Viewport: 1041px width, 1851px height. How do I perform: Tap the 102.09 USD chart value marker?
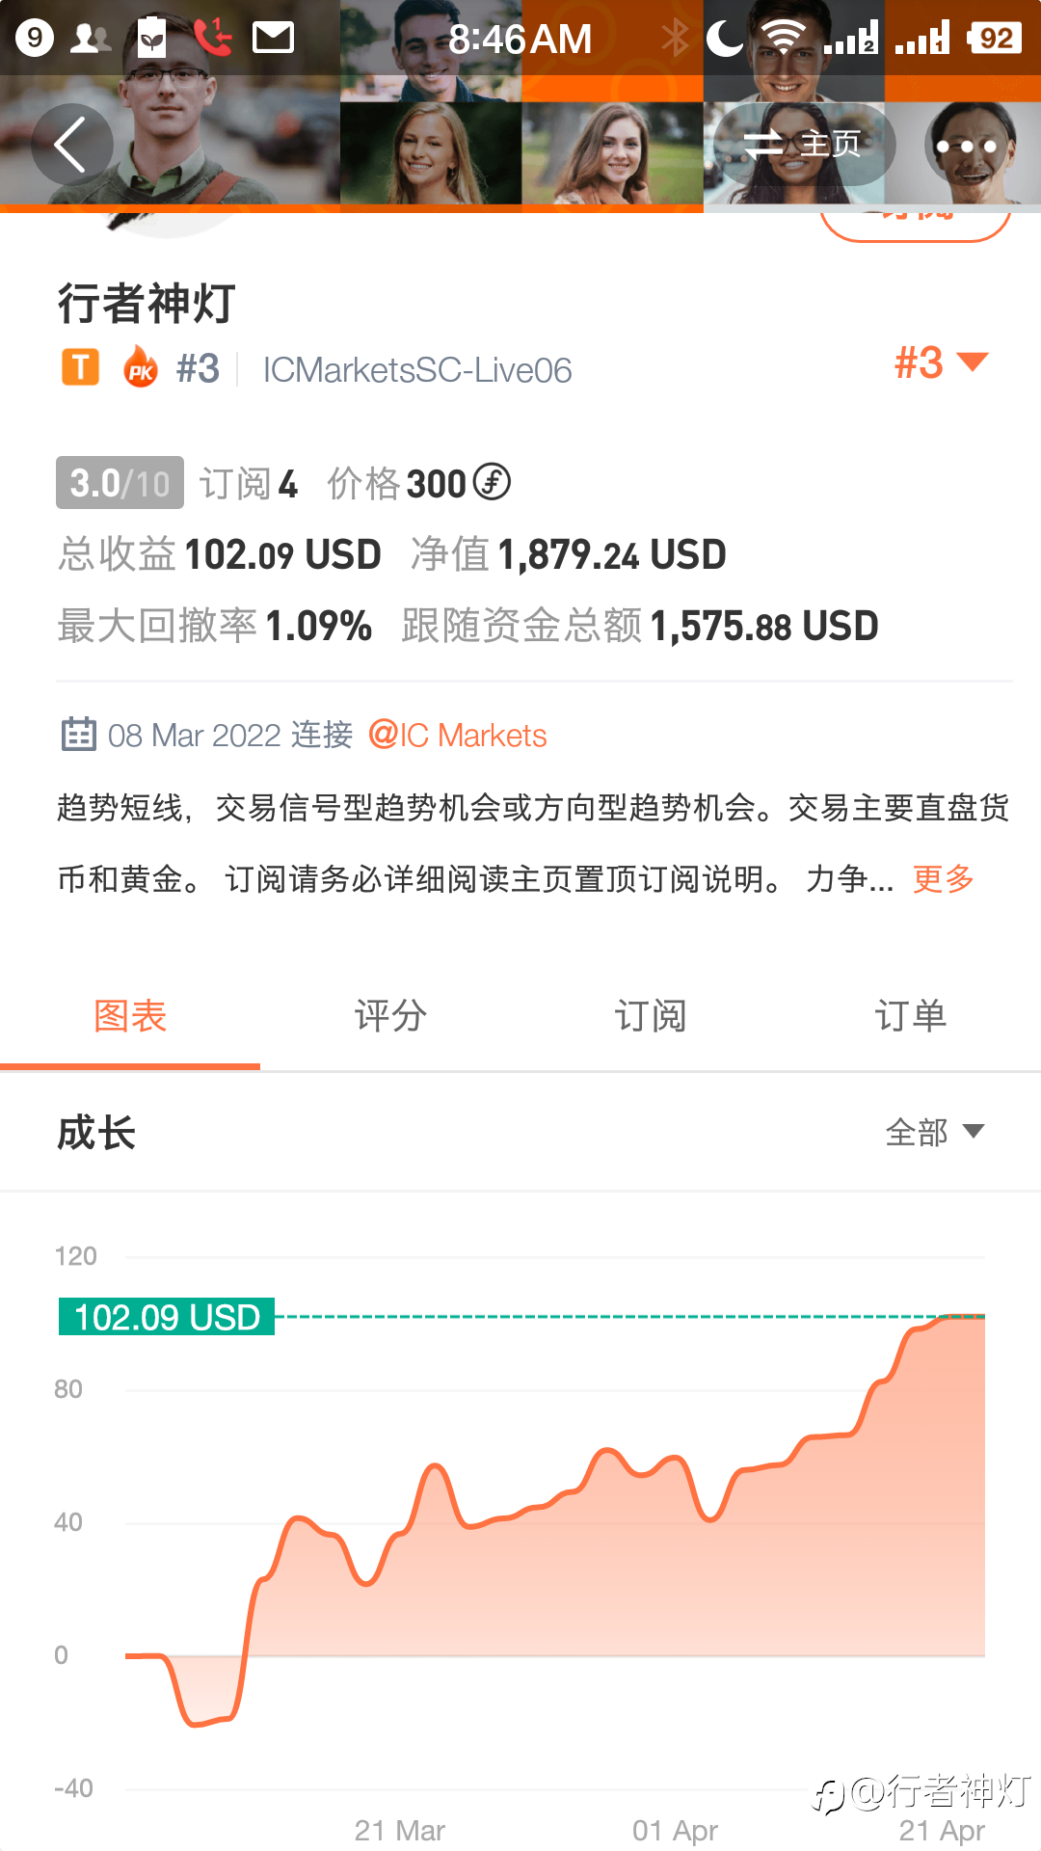(167, 1317)
